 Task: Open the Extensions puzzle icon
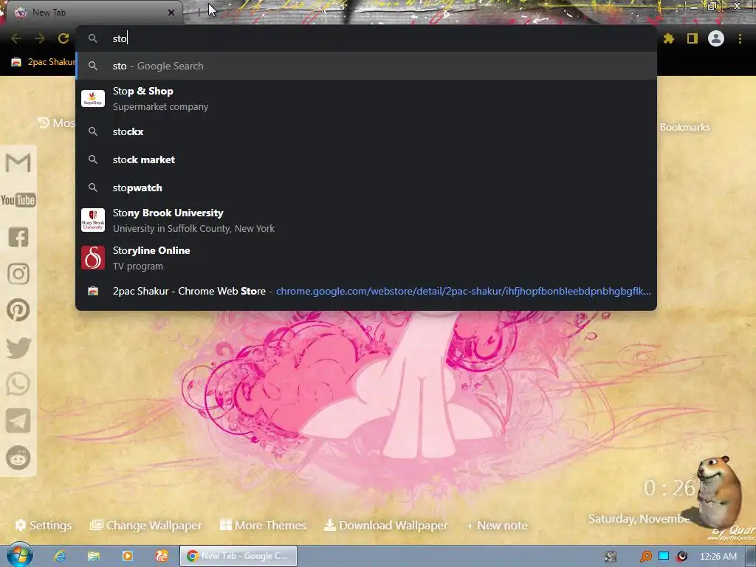(668, 38)
